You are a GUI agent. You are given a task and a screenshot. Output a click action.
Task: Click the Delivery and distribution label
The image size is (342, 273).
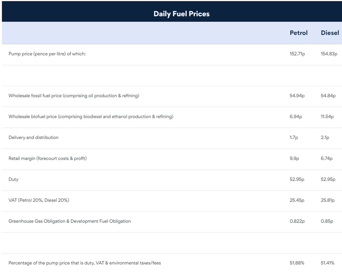coord(33,137)
